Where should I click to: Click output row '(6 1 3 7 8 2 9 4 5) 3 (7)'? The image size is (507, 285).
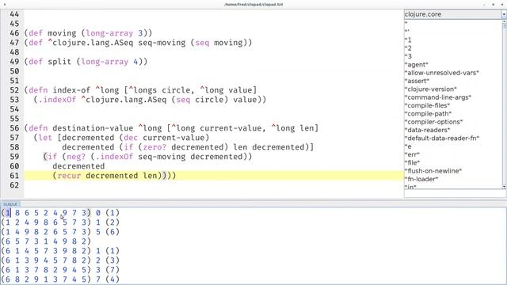point(60,270)
